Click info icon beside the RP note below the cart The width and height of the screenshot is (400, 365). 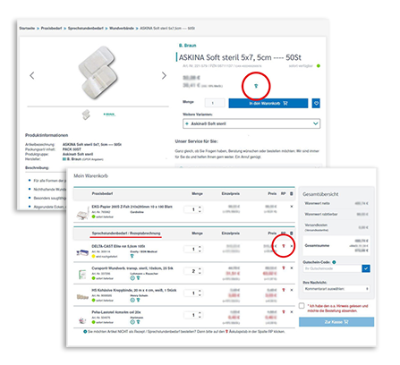pyautogui.click(x=85, y=332)
